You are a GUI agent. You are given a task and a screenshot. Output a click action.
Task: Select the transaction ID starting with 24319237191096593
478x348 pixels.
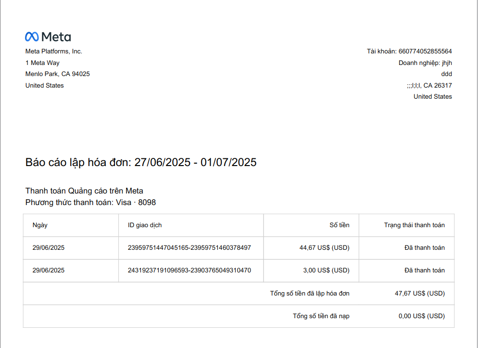click(189, 270)
